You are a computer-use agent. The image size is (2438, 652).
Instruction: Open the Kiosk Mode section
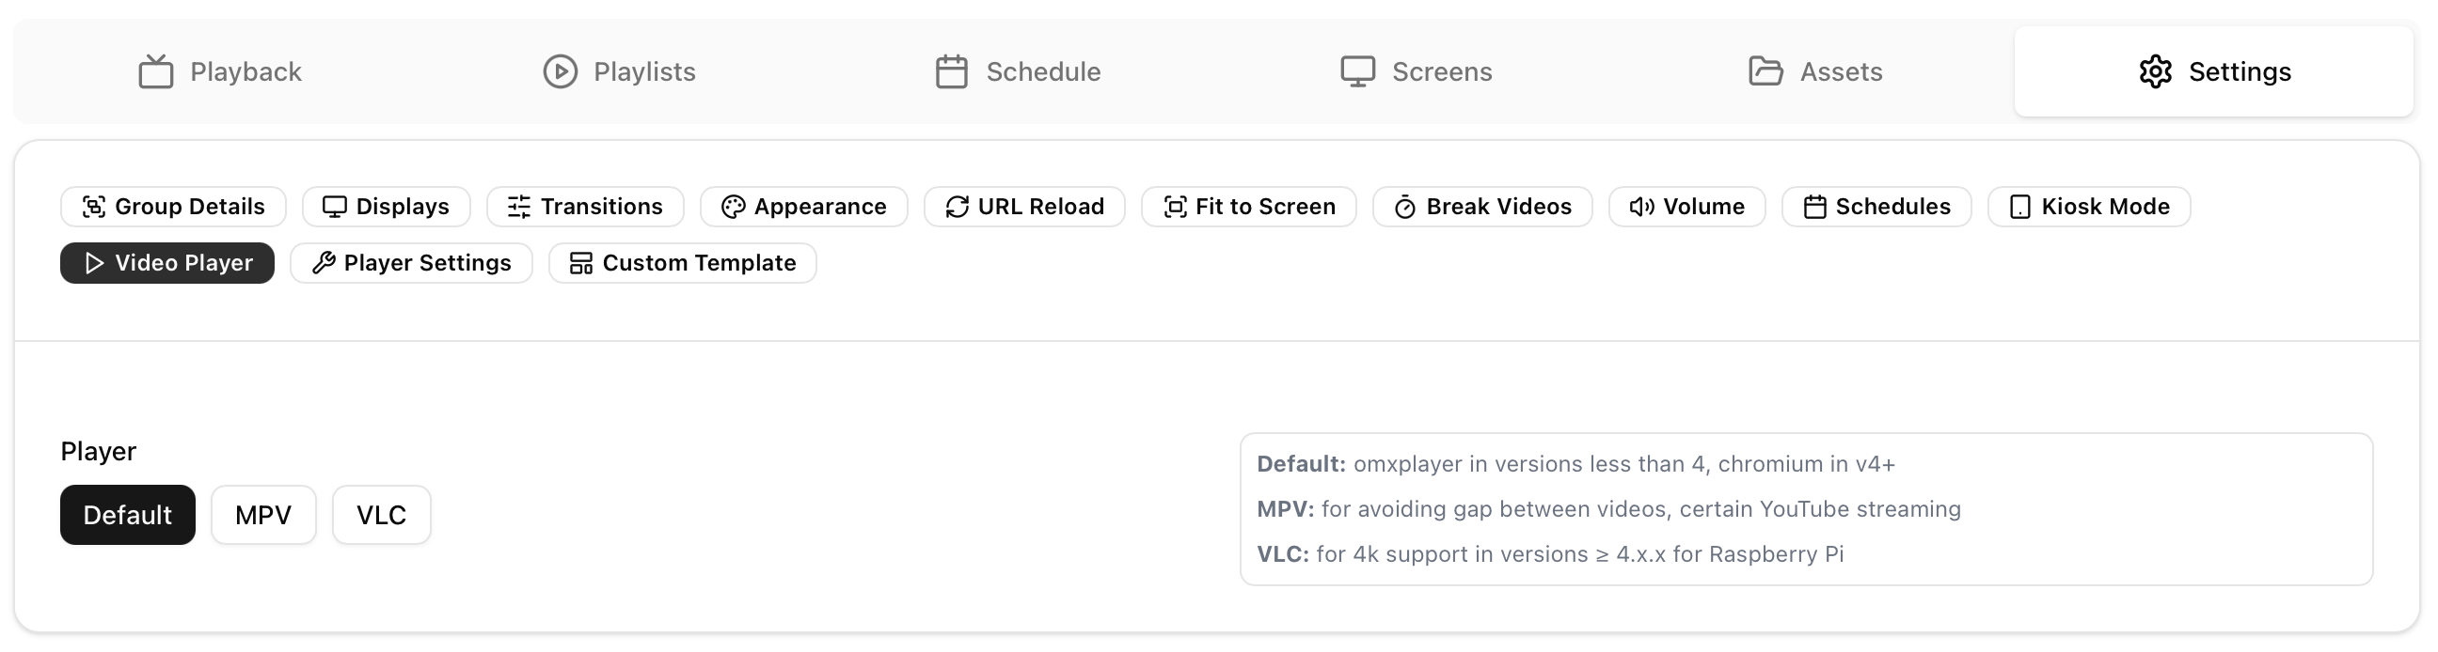[x=2089, y=207]
